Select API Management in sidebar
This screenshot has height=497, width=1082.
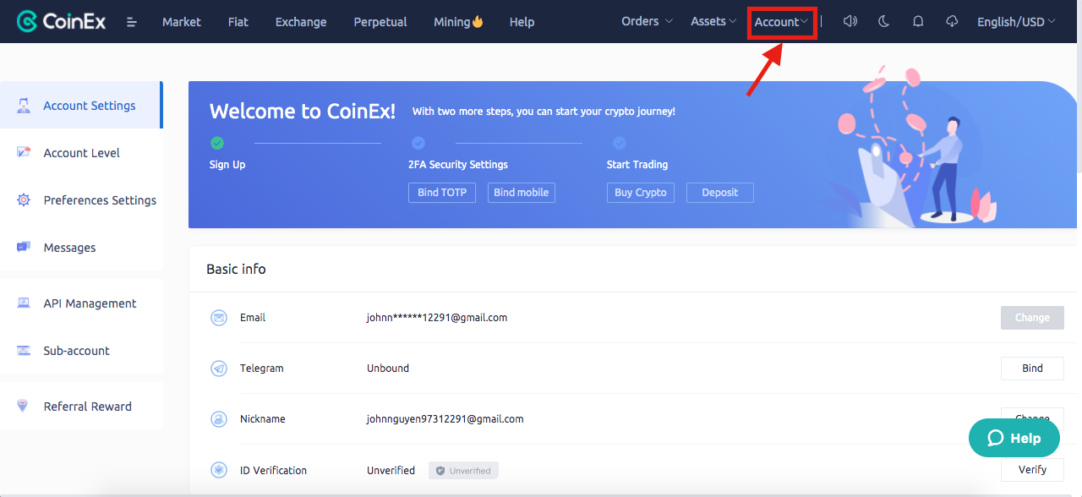[x=81, y=303]
